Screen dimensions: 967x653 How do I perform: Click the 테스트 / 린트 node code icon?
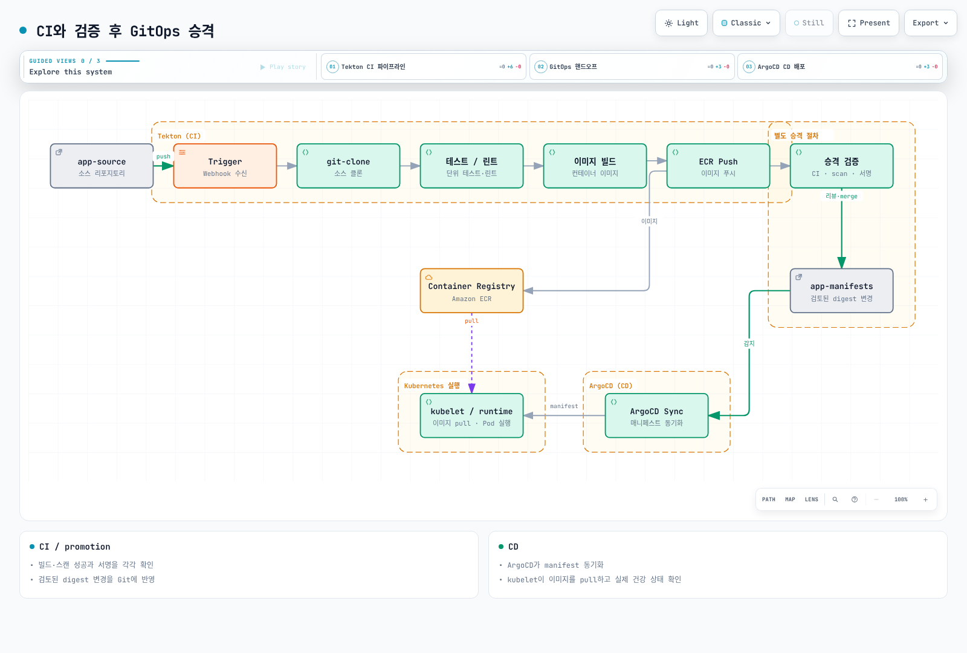click(x=429, y=152)
